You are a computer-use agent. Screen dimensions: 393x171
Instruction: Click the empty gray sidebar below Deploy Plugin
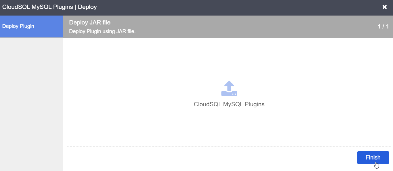click(x=31, y=104)
